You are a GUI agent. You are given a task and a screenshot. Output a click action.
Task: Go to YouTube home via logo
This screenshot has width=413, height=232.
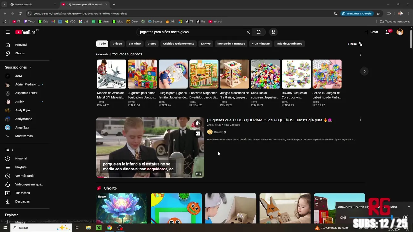(25, 32)
